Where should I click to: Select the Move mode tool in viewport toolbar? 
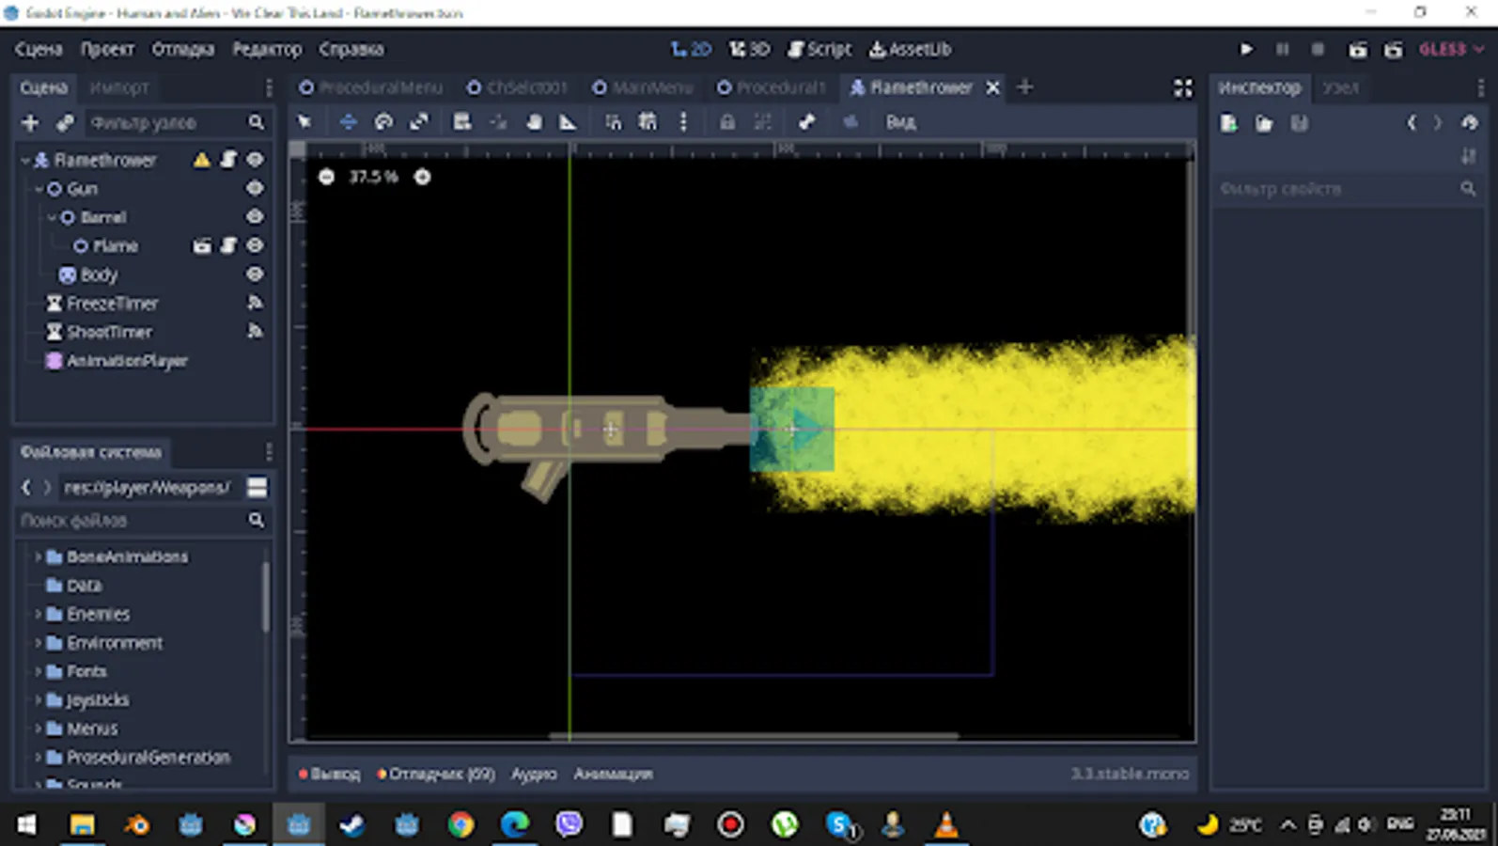click(x=348, y=122)
